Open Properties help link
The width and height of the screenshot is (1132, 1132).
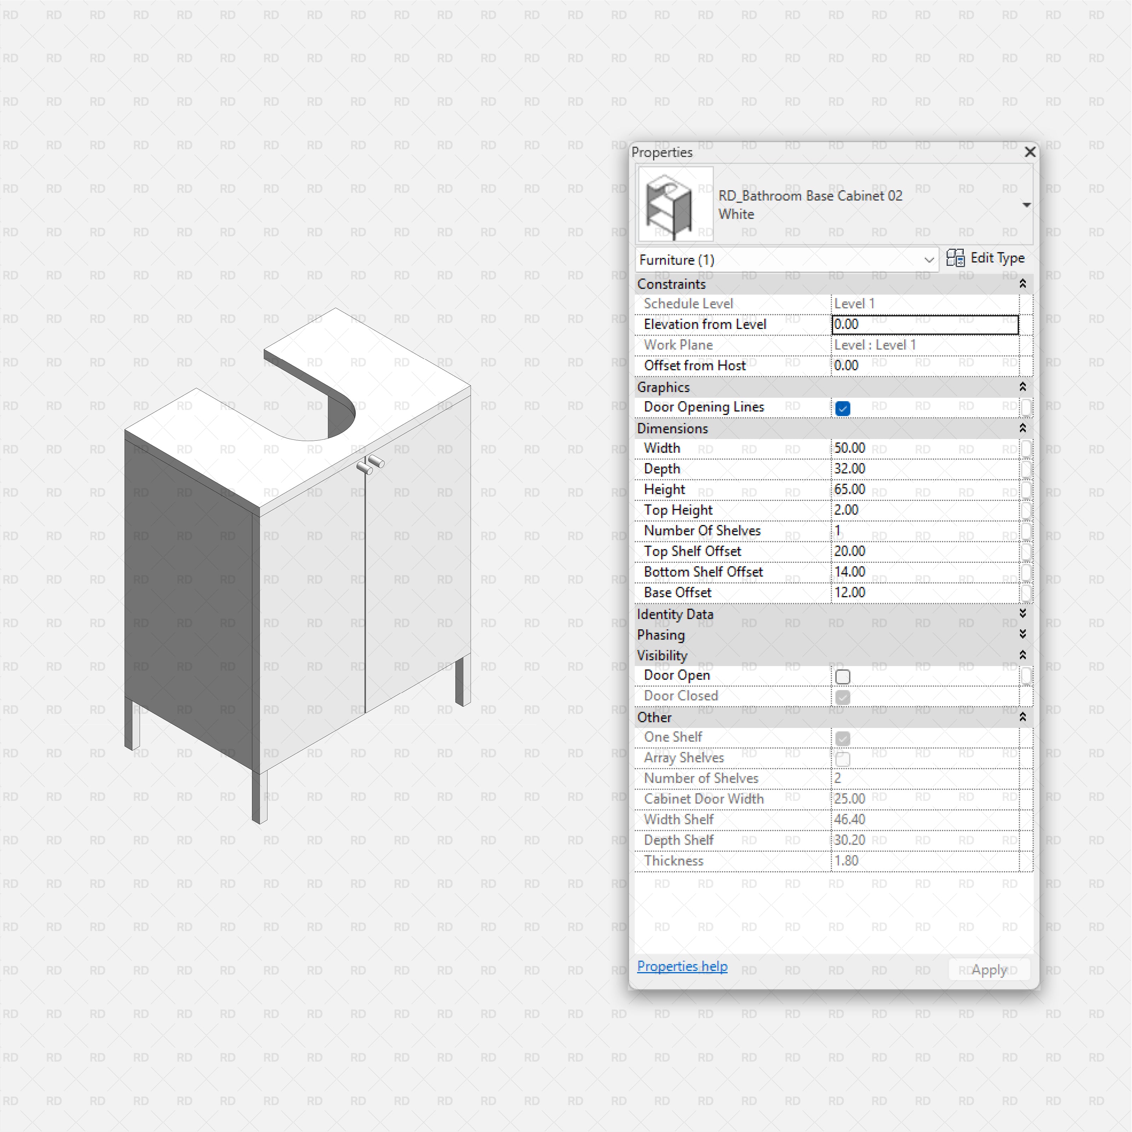(682, 966)
